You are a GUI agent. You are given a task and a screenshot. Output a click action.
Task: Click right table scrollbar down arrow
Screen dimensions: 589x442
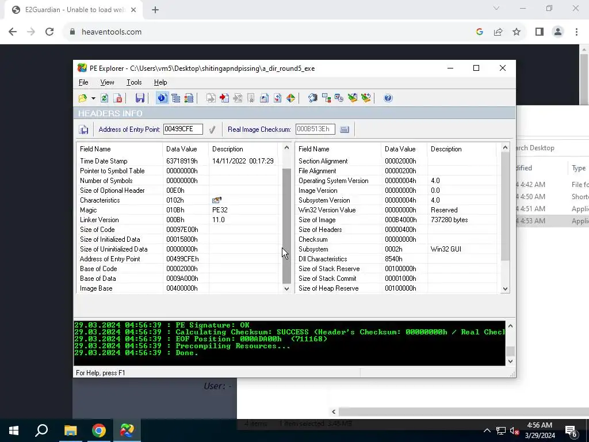click(505, 289)
